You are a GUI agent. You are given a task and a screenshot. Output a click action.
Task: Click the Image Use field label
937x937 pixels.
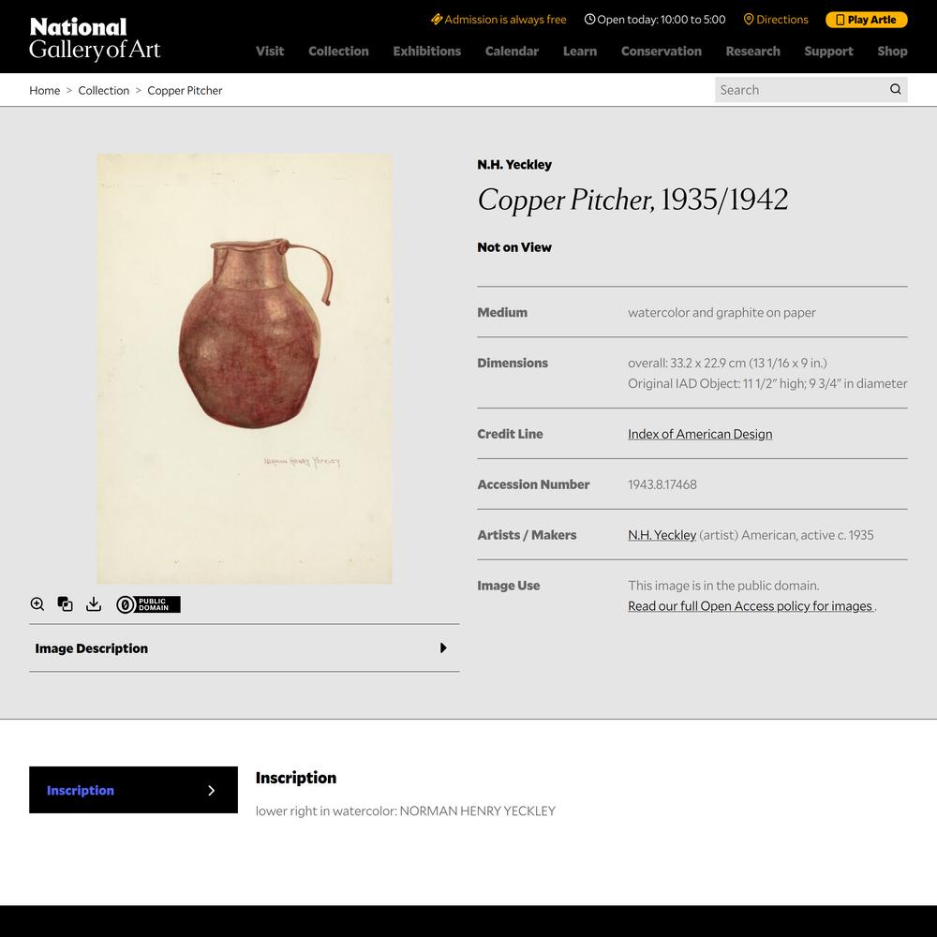coord(509,586)
